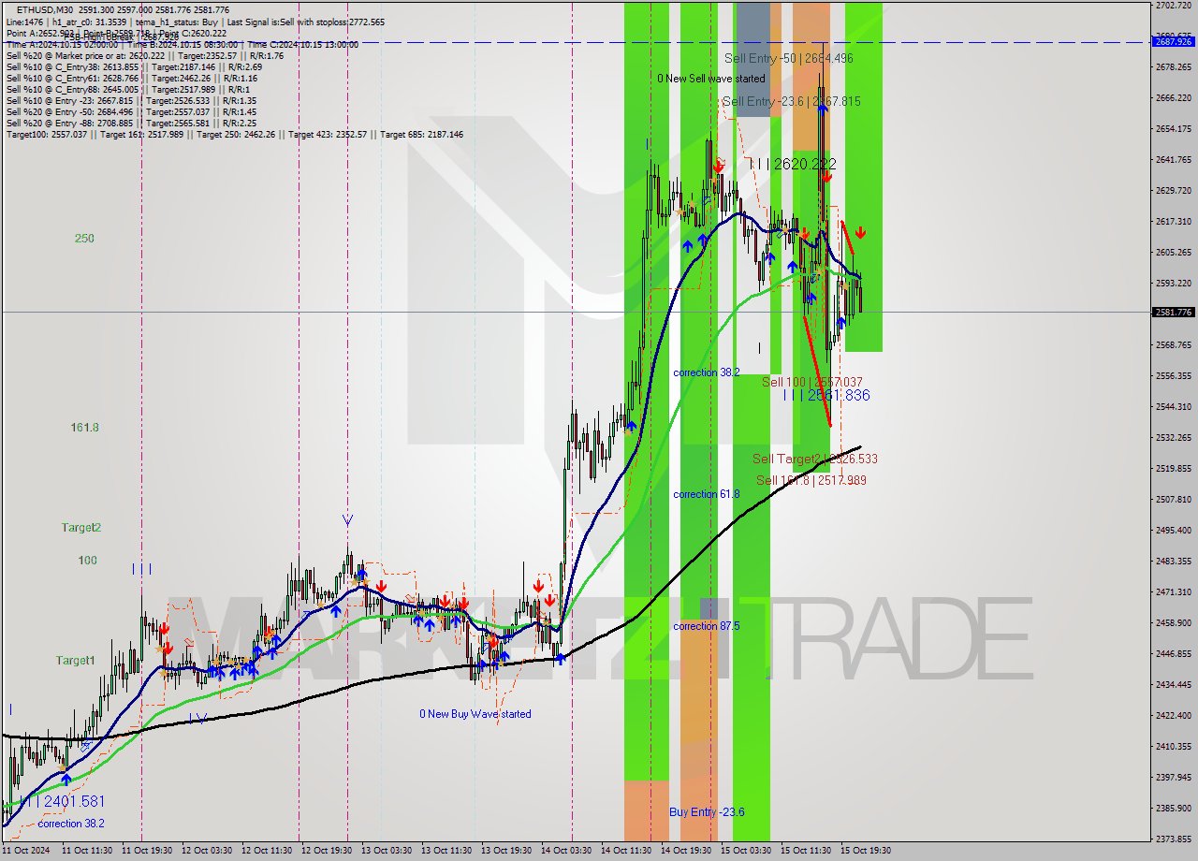Click the 2556.355 price axis value
This screenshot has width=1198, height=861.
[x=1173, y=375]
